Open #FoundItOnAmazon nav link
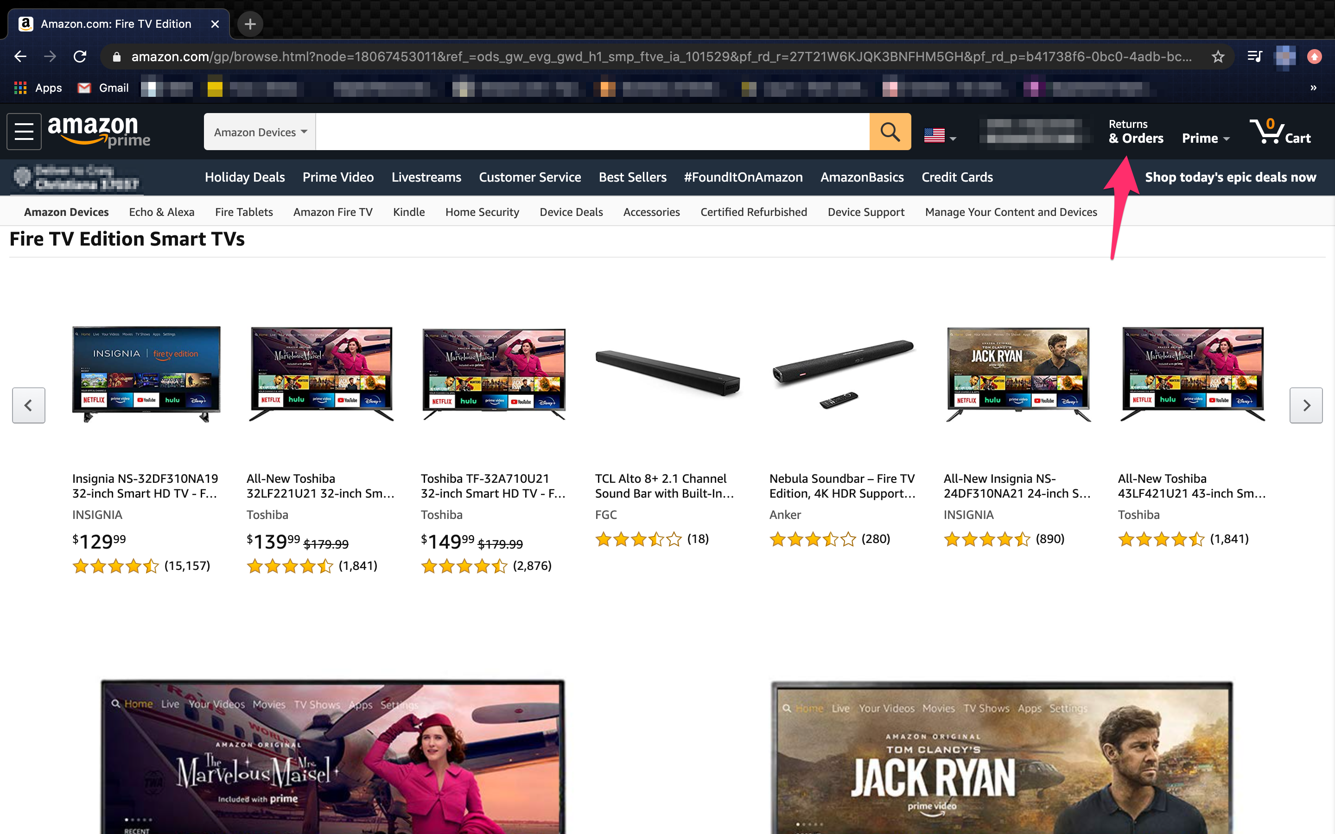 coord(743,177)
